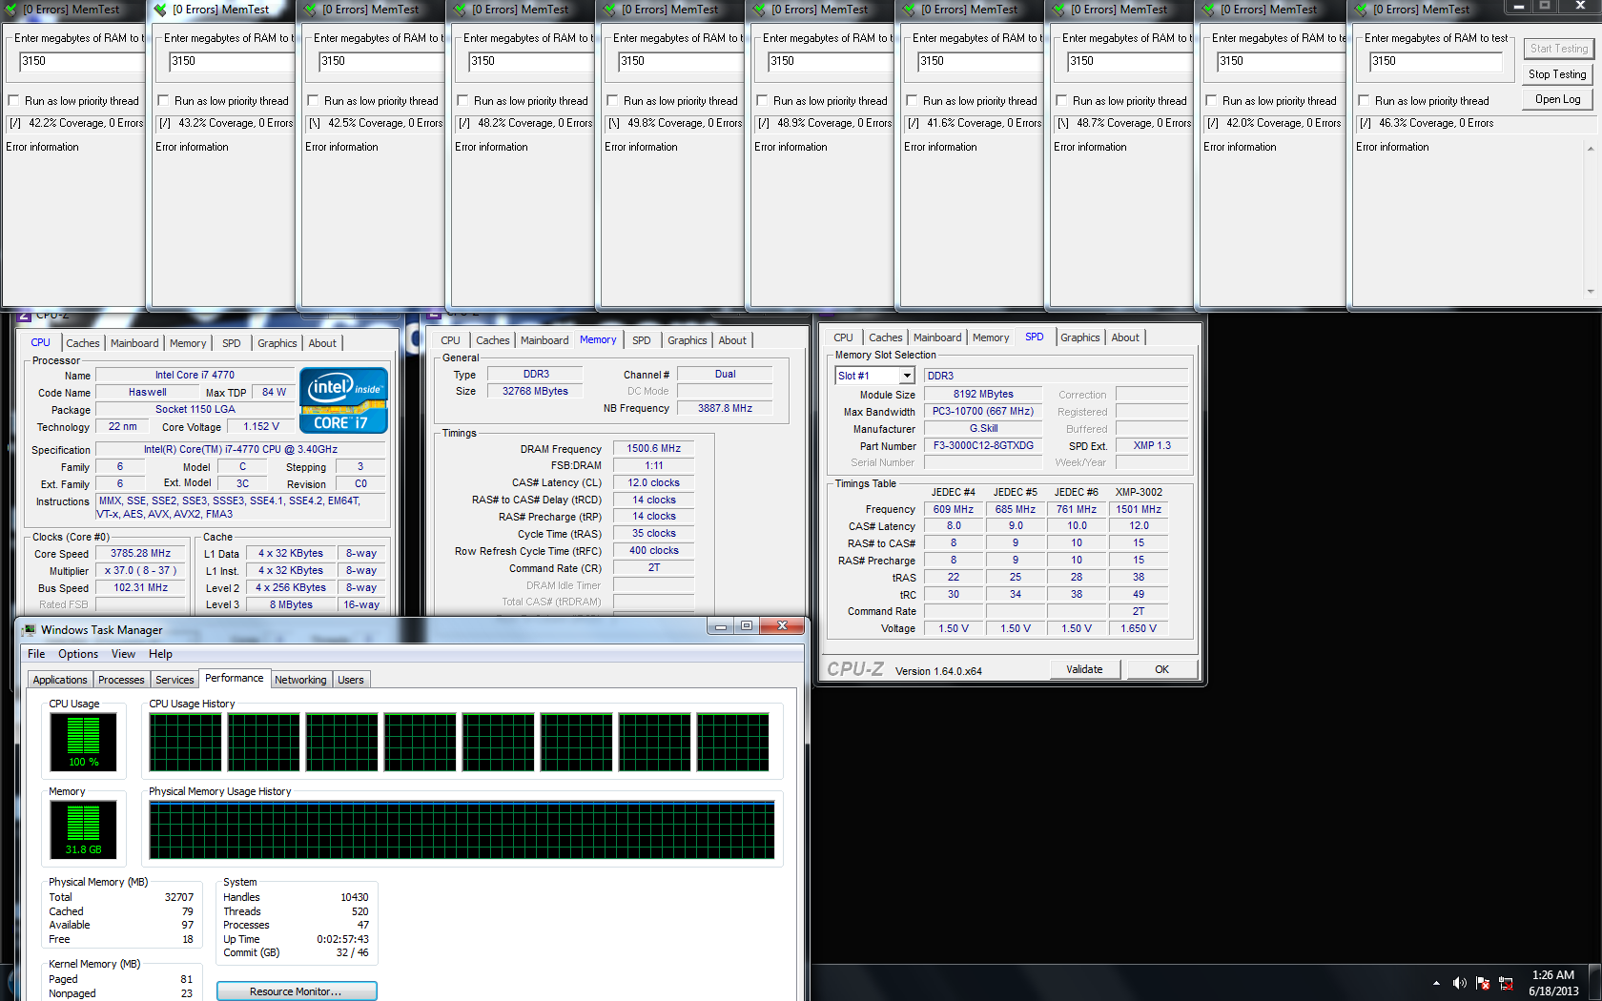
Task: Click the Open Log button
Action: click(x=1557, y=99)
